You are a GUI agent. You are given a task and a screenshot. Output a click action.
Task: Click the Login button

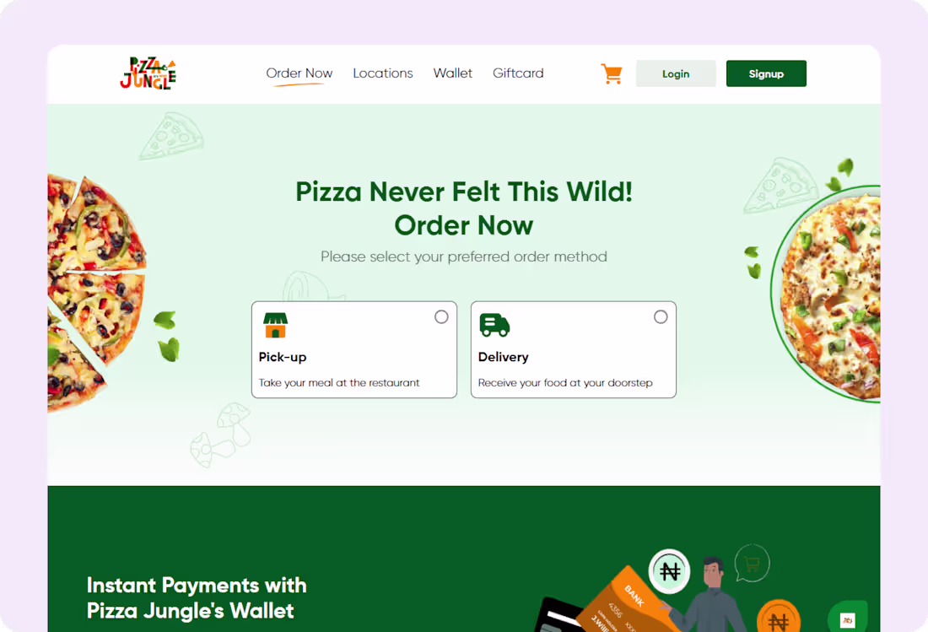pos(676,73)
